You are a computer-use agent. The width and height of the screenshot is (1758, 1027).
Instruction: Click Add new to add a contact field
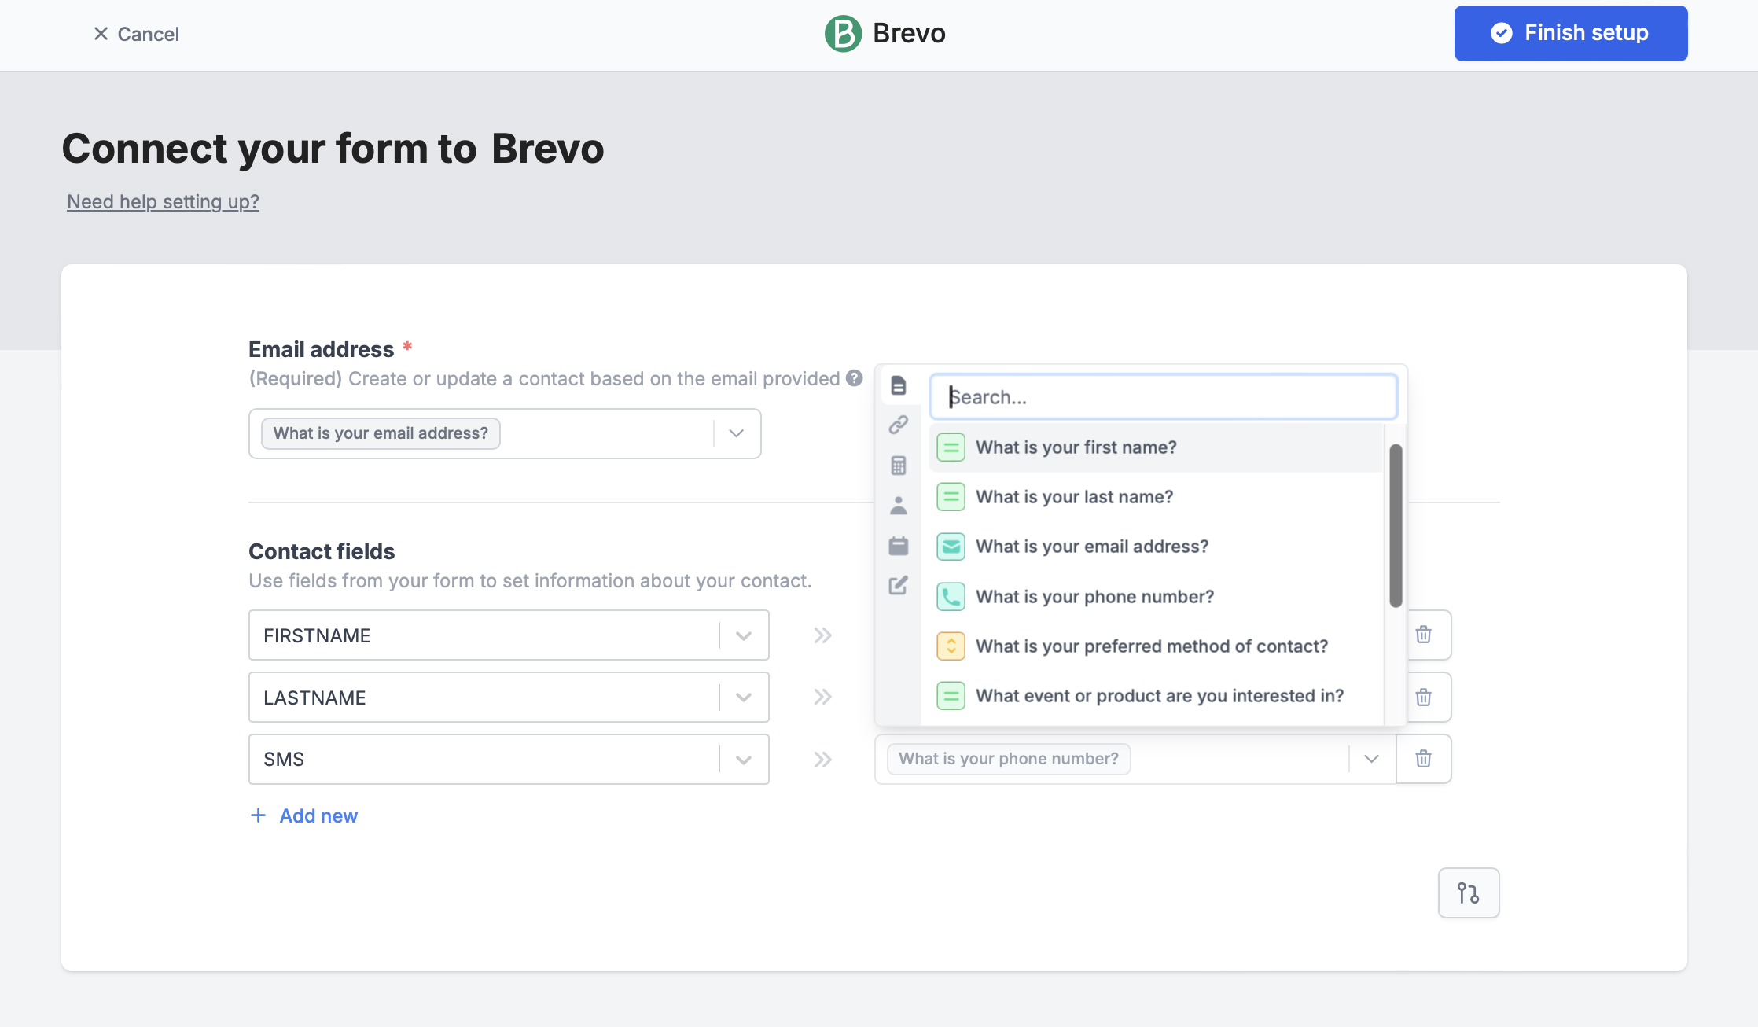coord(303,815)
